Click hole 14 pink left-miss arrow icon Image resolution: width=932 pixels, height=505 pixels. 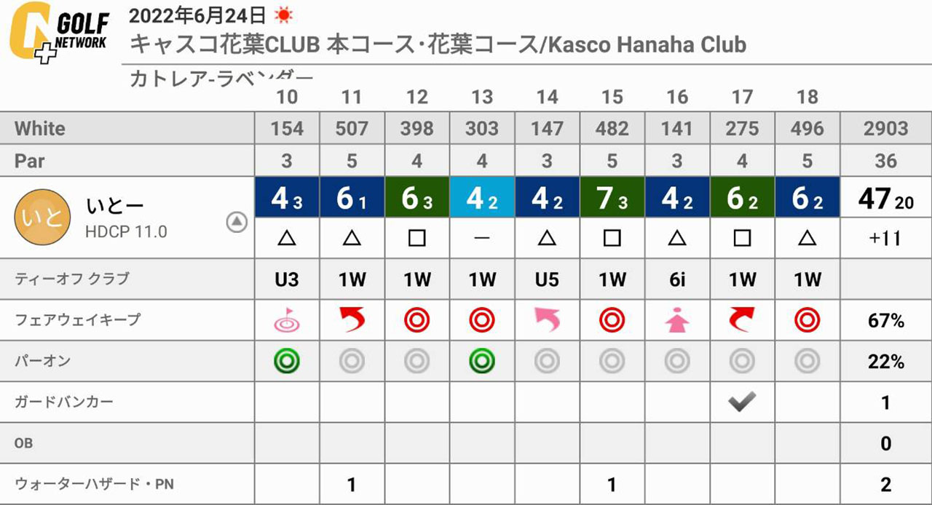(x=547, y=319)
